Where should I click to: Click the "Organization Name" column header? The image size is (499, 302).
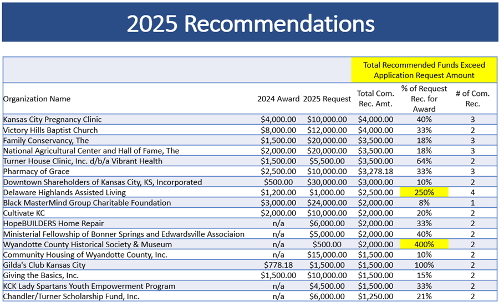(37, 99)
